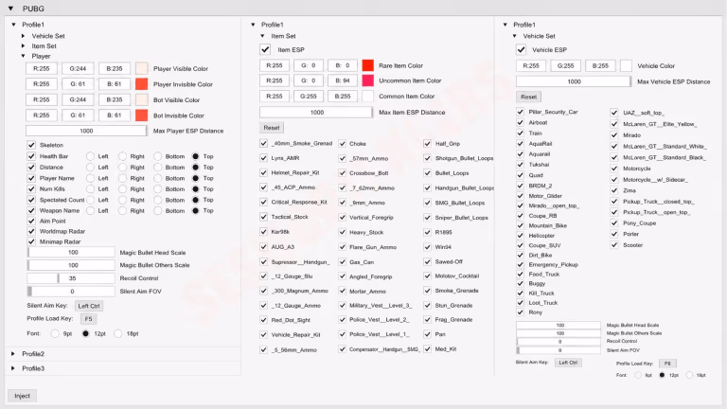
Task: Open the Player Invisible Color swatch
Action: (x=141, y=84)
